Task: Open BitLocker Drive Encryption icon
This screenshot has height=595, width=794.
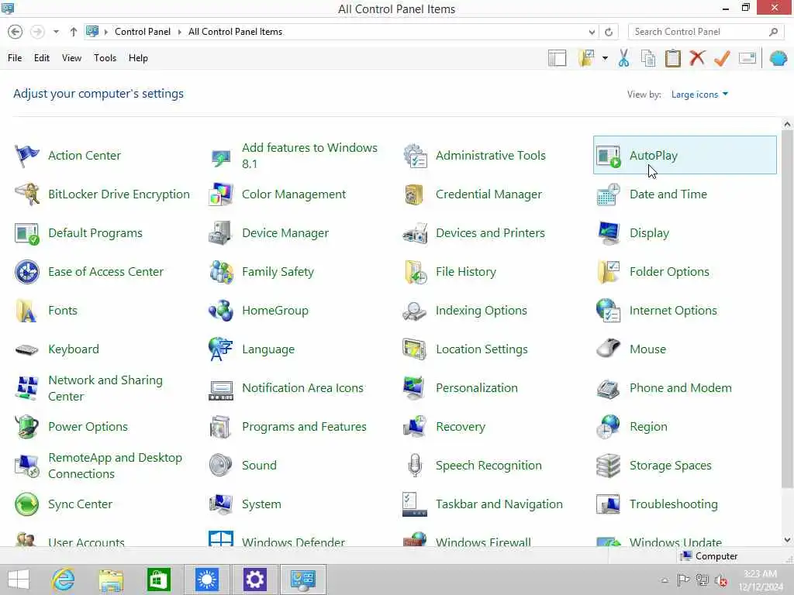Action: tap(26, 194)
